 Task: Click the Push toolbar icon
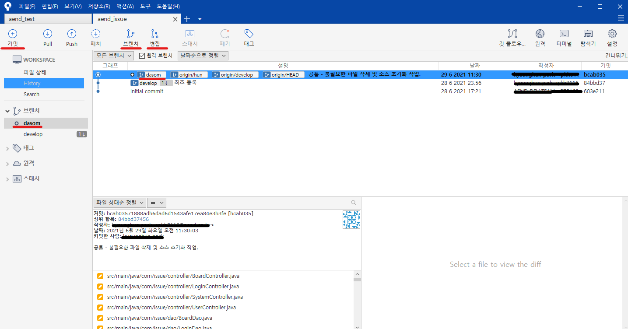pyautogui.click(x=72, y=34)
